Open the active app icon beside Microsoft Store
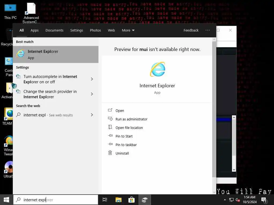 (x=145, y=200)
